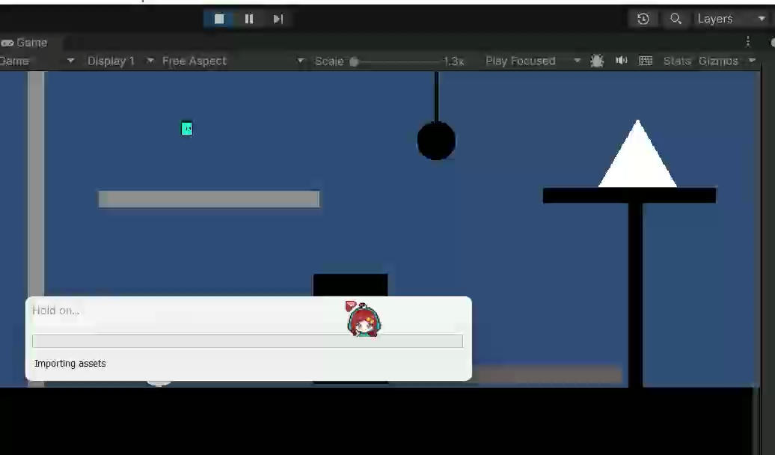Expand the Gizmos dropdown arrow
This screenshot has height=455, width=775.
point(753,61)
